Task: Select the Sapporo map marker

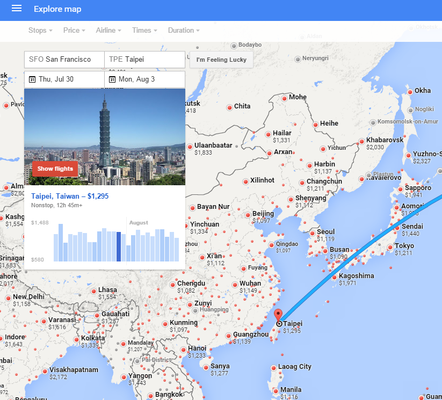Action: (x=400, y=189)
